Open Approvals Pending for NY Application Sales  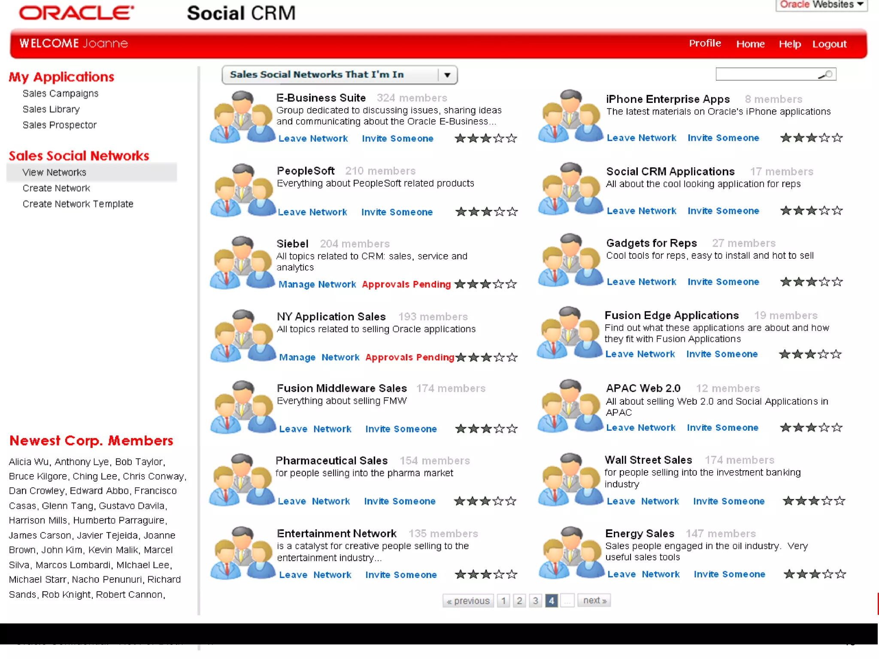tap(410, 357)
